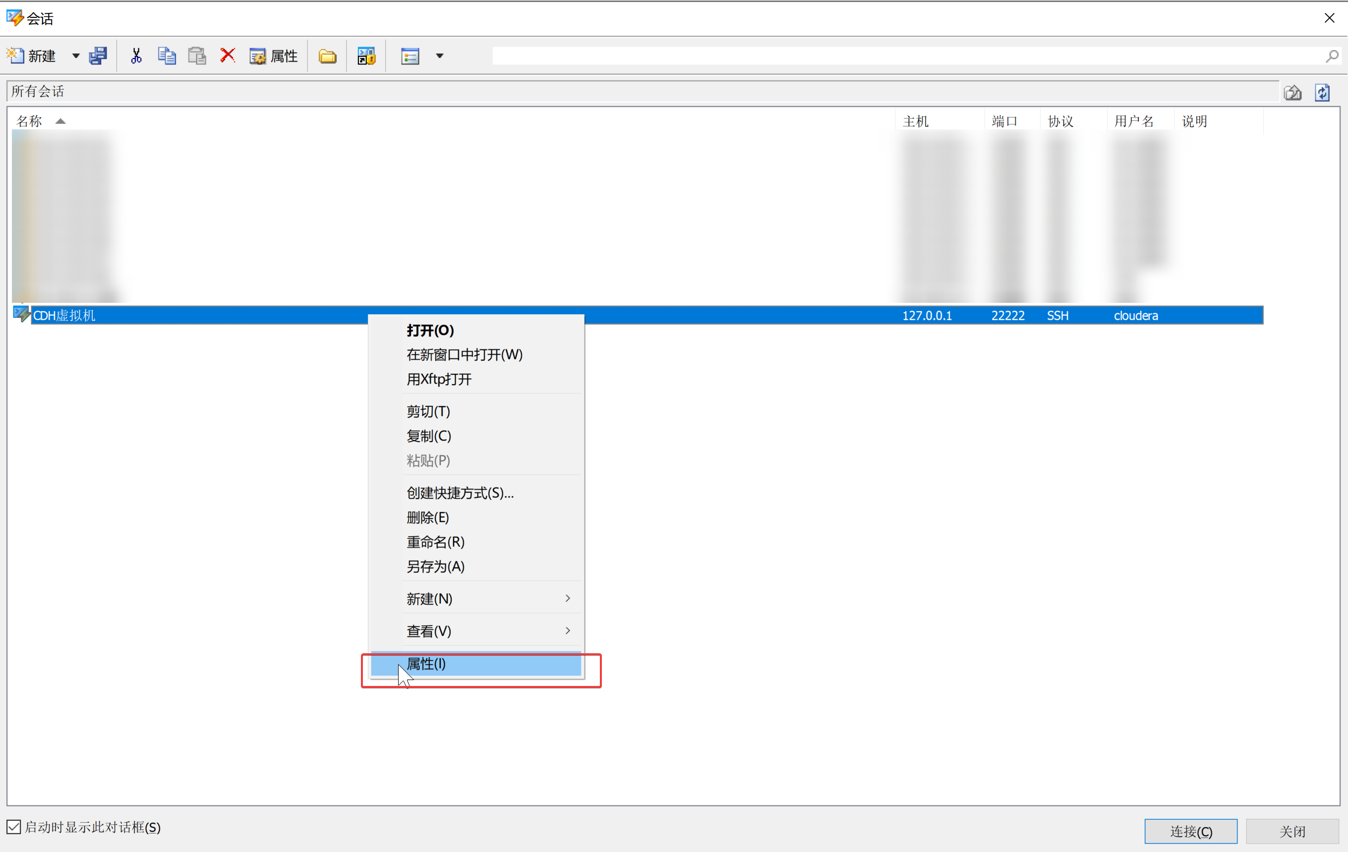Click the view mode list icon
Screen dimensions: 1348x852
(x=410, y=56)
